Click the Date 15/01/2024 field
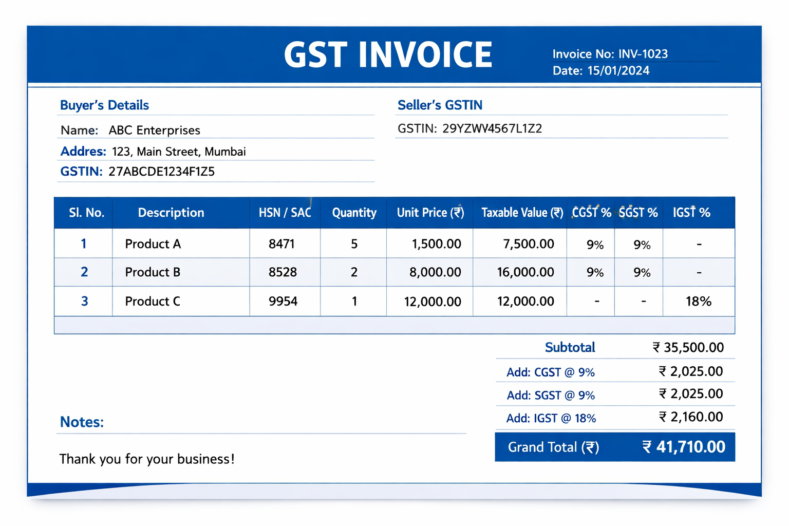This screenshot has height=526, width=789. pyautogui.click(x=601, y=71)
